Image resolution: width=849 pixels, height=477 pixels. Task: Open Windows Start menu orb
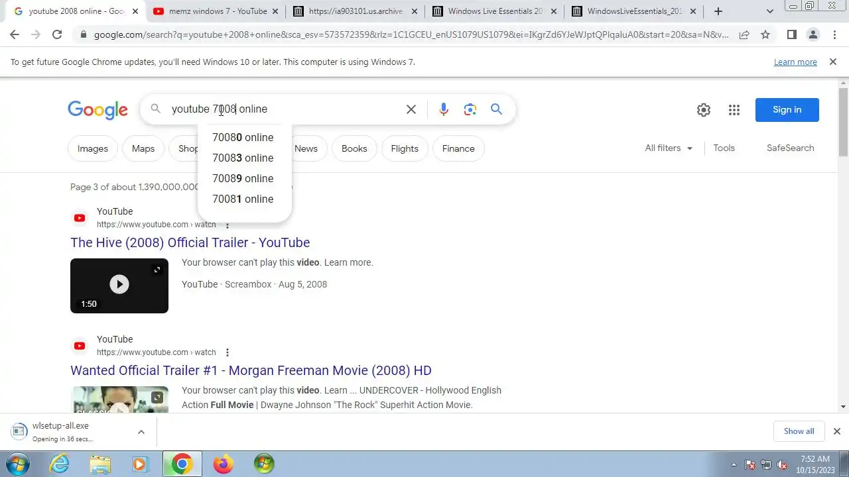pyautogui.click(x=17, y=464)
